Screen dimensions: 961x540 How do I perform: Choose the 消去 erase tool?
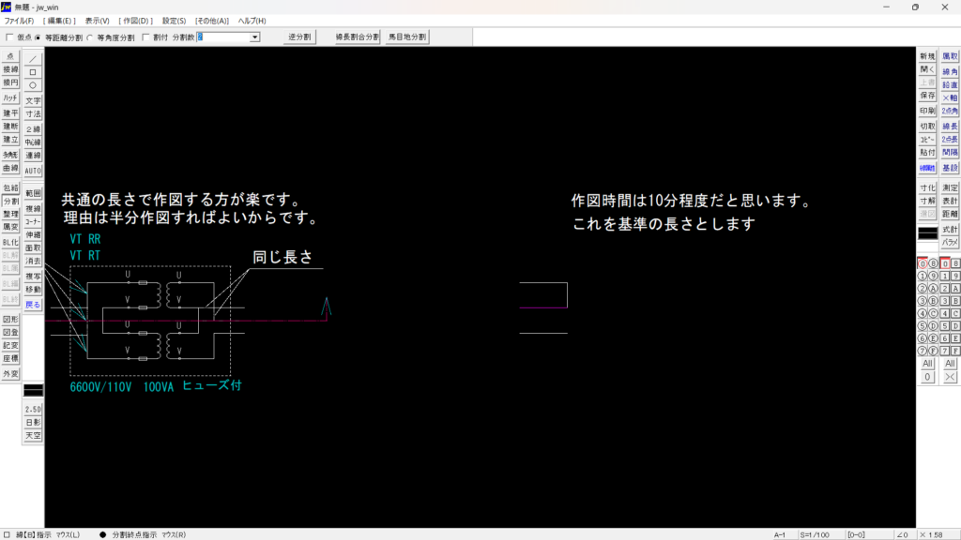tap(33, 262)
